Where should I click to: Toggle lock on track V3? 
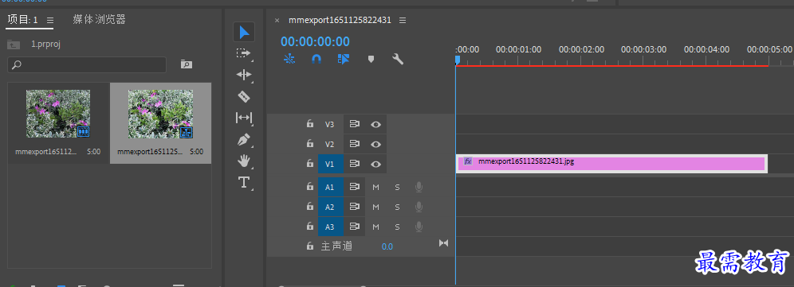(x=309, y=124)
